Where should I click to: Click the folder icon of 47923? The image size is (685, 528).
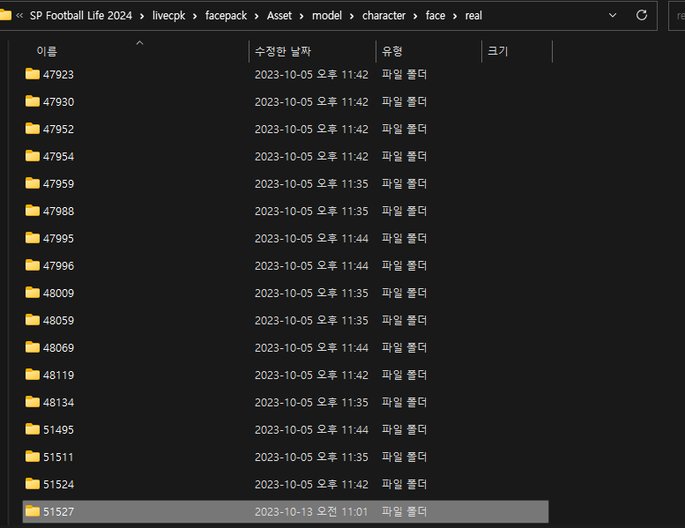point(33,74)
